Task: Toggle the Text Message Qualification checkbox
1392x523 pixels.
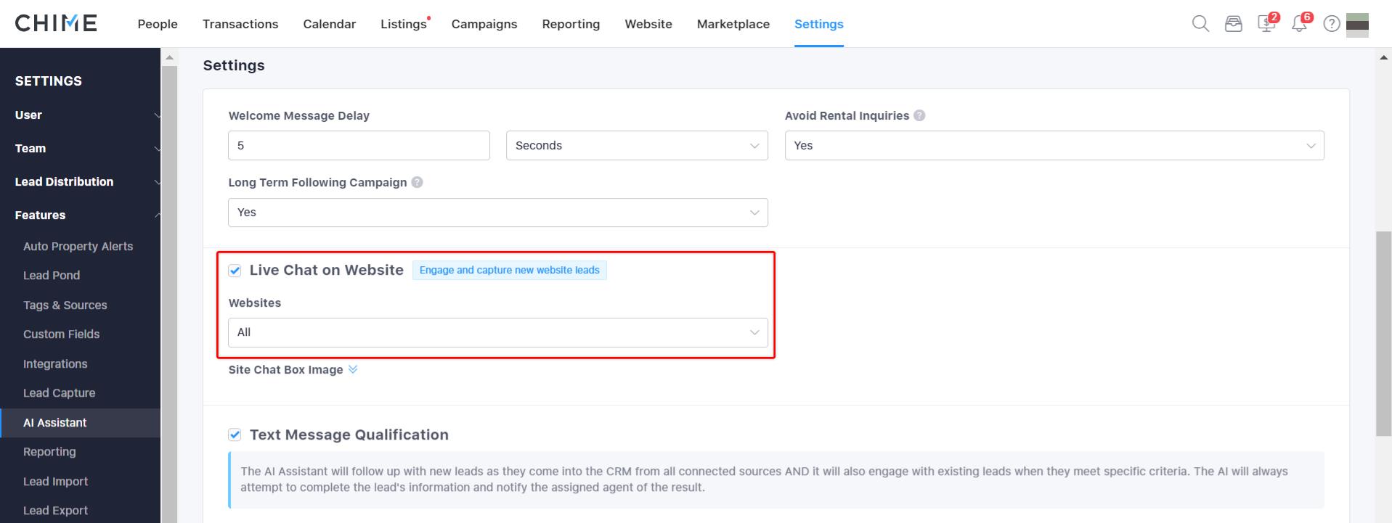Action: 235,435
